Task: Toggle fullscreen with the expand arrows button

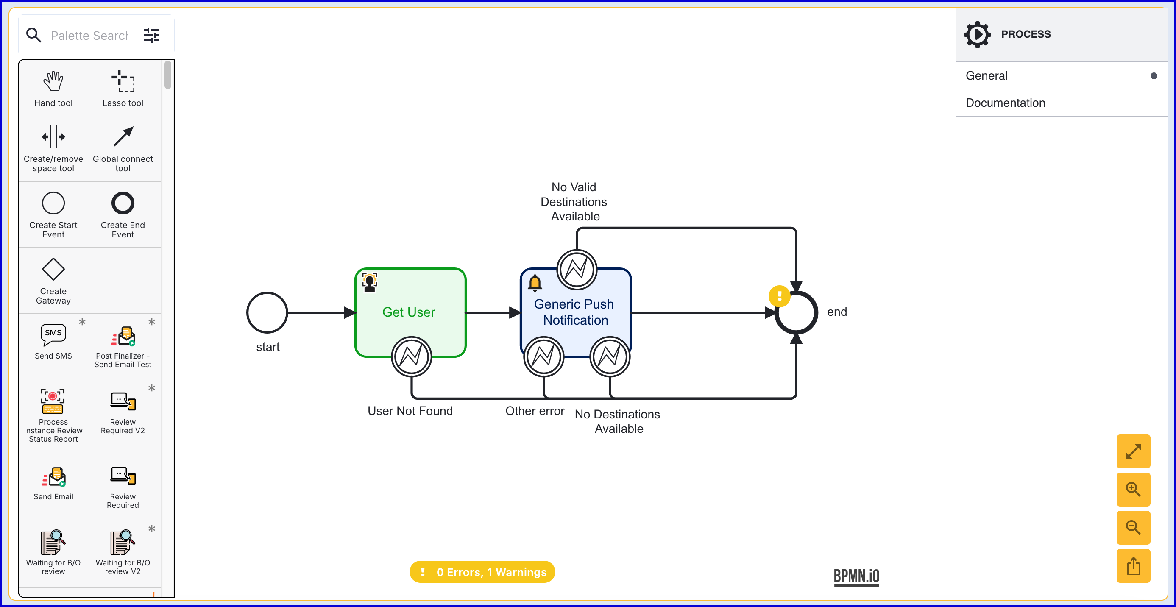Action: click(x=1133, y=451)
